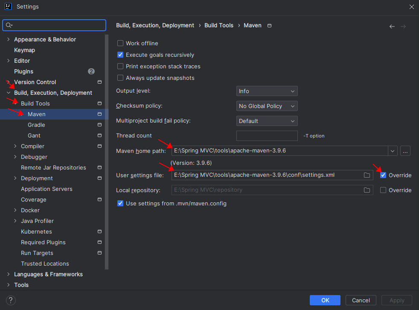419x310 pixels.
Task: Browse for the user settings file folder icon
Action: 367,175
